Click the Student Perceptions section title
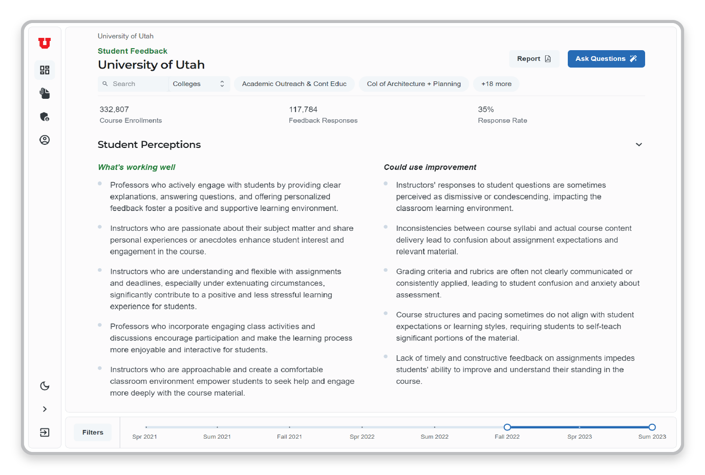 [149, 145]
